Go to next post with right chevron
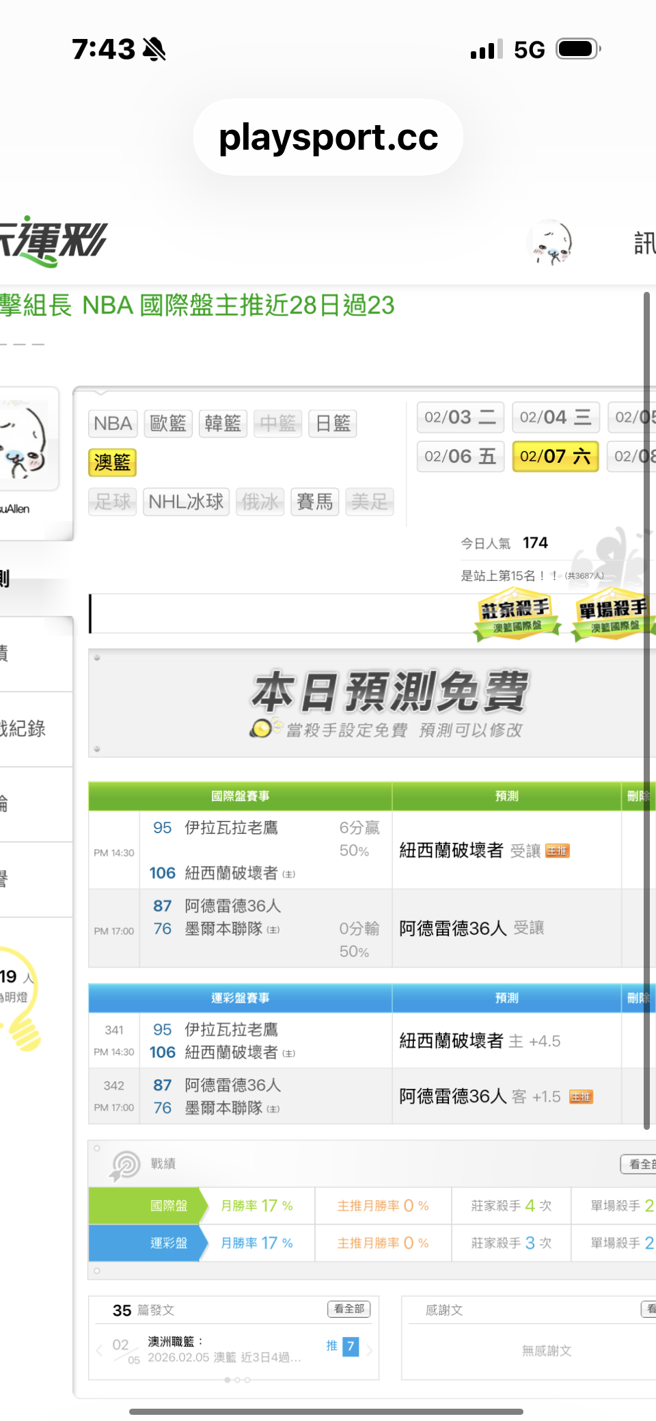The height and width of the screenshot is (1421, 656). [x=370, y=1350]
